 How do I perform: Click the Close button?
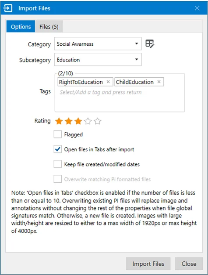tap(189, 264)
